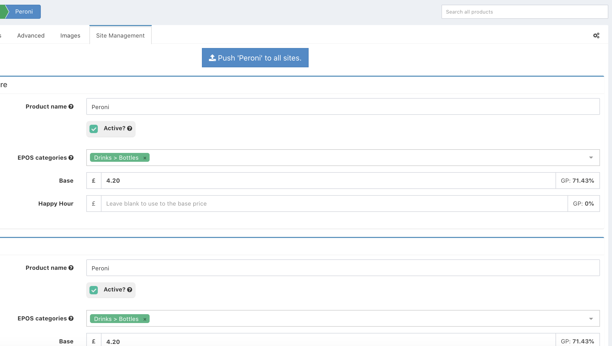The width and height of the screenshot is (612, 346).
Task: Expand first EPOS categories dropdown arrow
Action: [591, 158]
